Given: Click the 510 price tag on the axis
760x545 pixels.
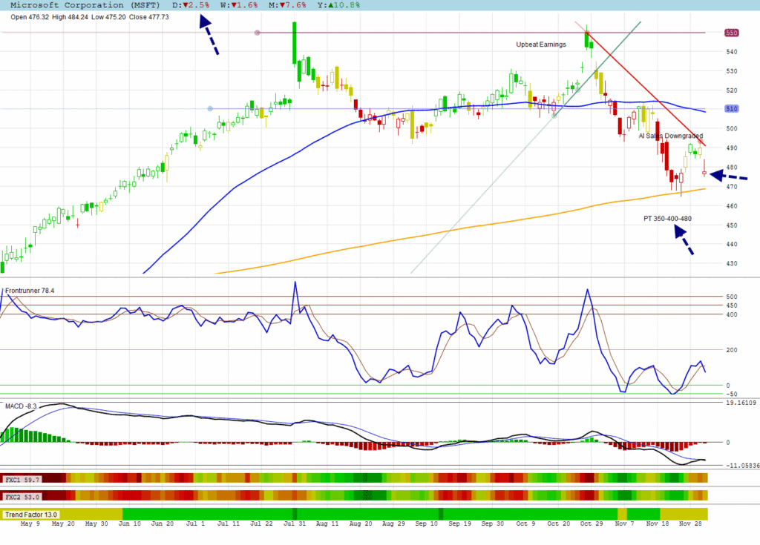Looking at the screenshot, I should pos(732,109).
